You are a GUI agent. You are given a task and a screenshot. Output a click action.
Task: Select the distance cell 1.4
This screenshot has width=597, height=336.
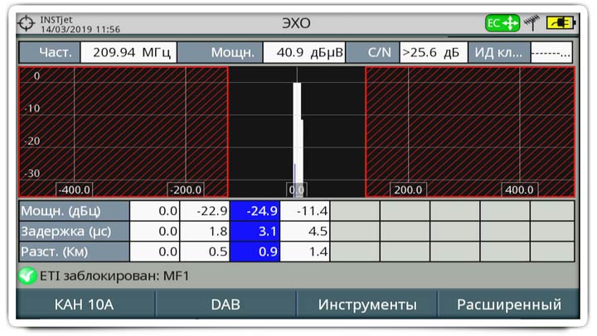(x=305, y=252)
